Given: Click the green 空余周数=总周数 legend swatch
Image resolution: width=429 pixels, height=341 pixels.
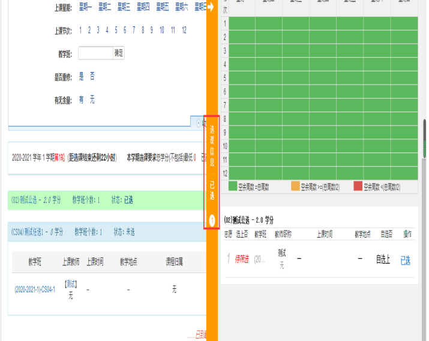Looking at the screenshot, I should click(233, 186).
